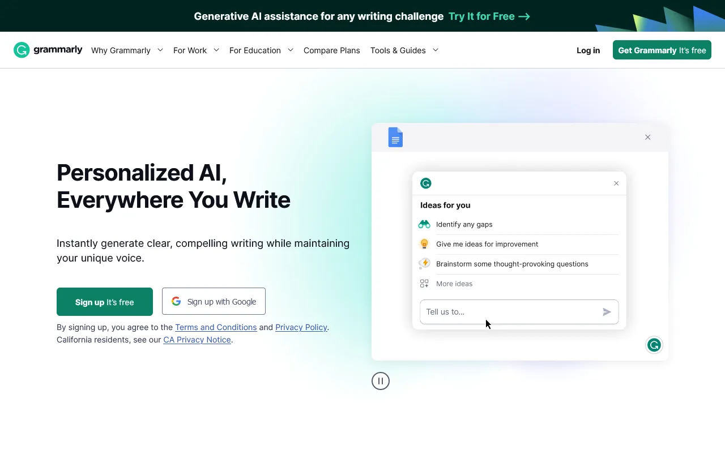Open the CA Privacy Notice link

[197, 340]
